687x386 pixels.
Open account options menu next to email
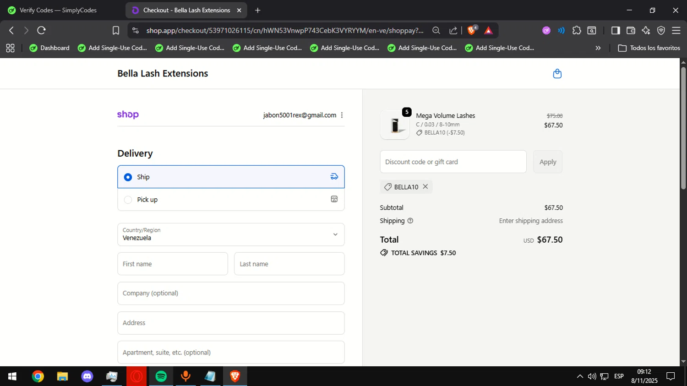[342, 115]
